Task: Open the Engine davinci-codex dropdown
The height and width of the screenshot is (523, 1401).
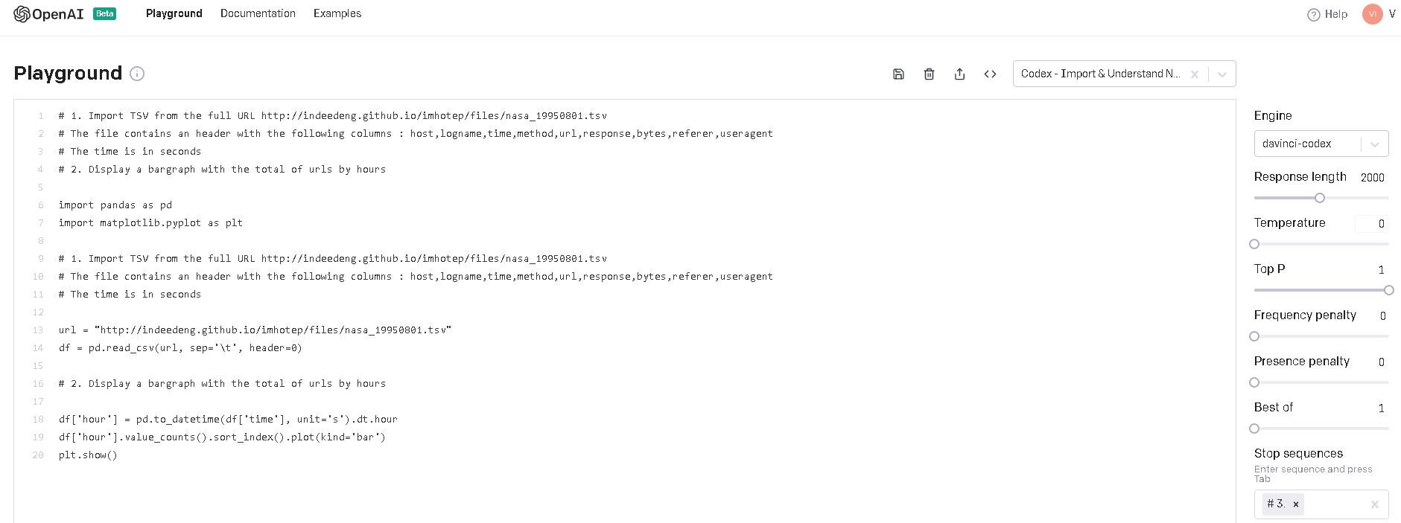Action: pos(1321,144)
